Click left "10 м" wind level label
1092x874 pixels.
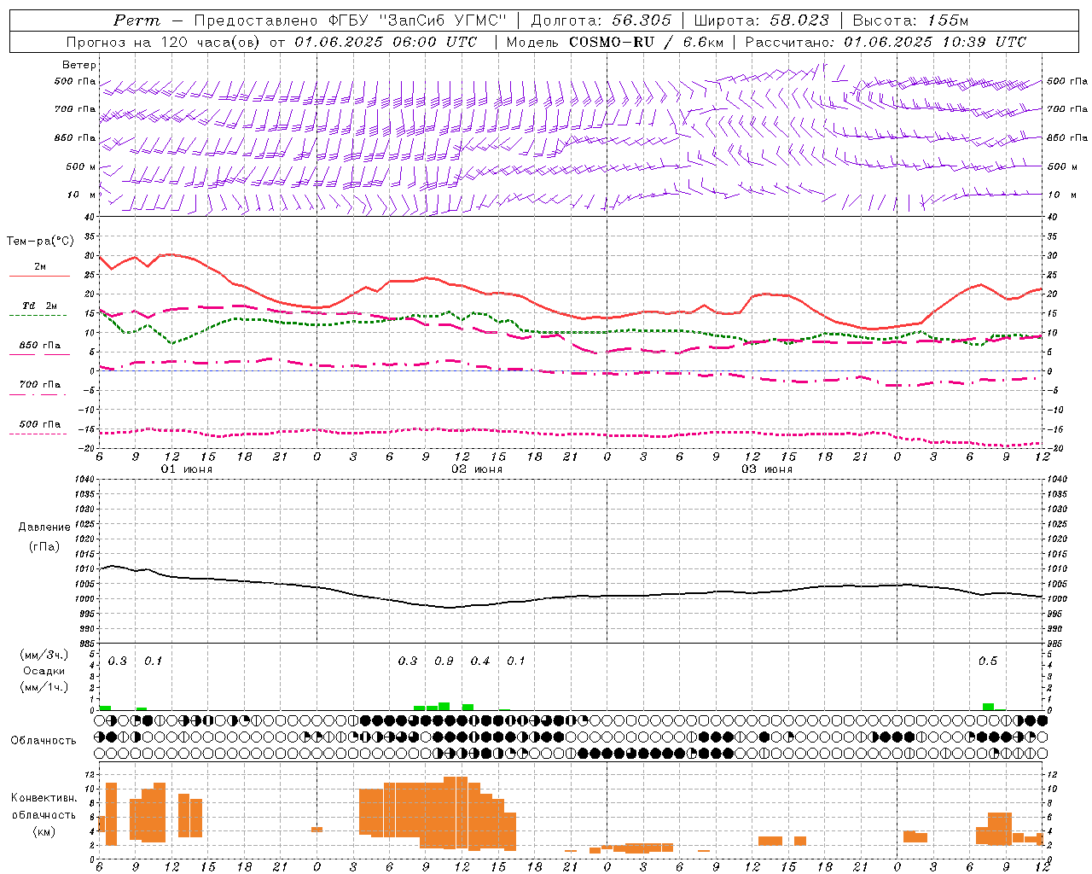[83, 195]
